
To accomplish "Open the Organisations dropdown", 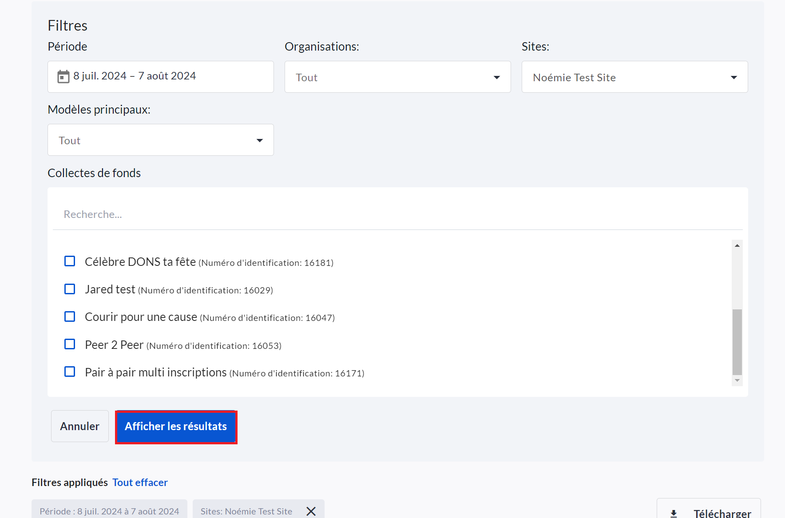I will 397,77.
